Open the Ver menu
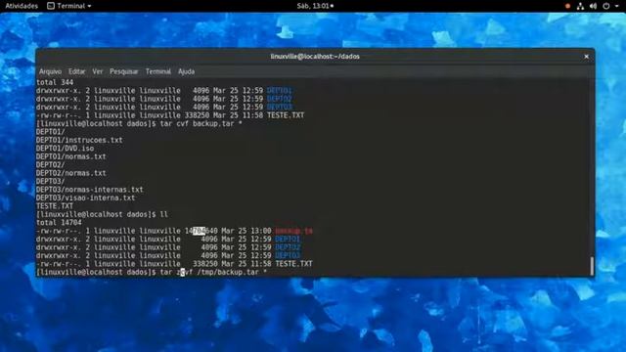626x352 pixels. [x=98, y=71]
